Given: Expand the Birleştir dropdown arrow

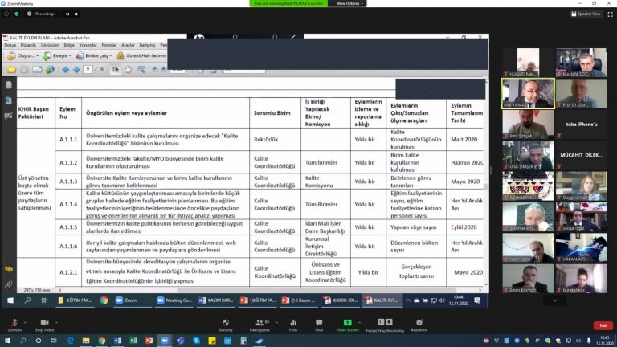Looking at the screenshot, I should coord(70,56).
